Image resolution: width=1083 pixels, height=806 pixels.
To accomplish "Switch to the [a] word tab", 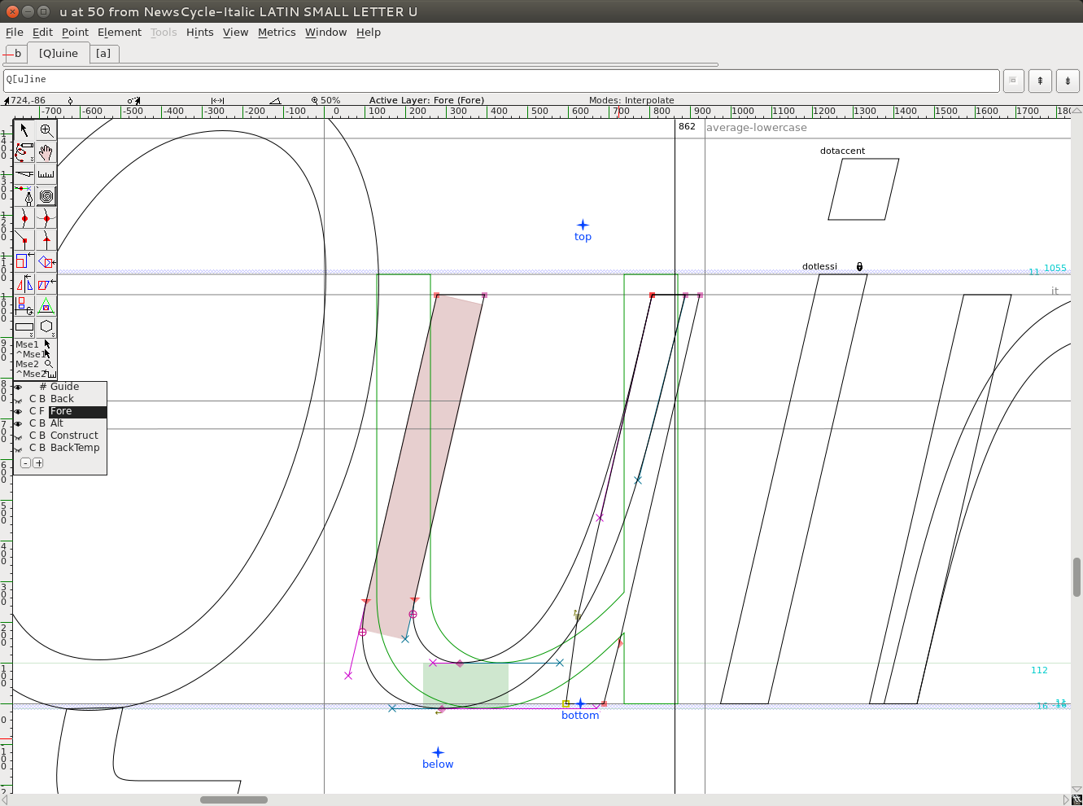I will 103,54.
